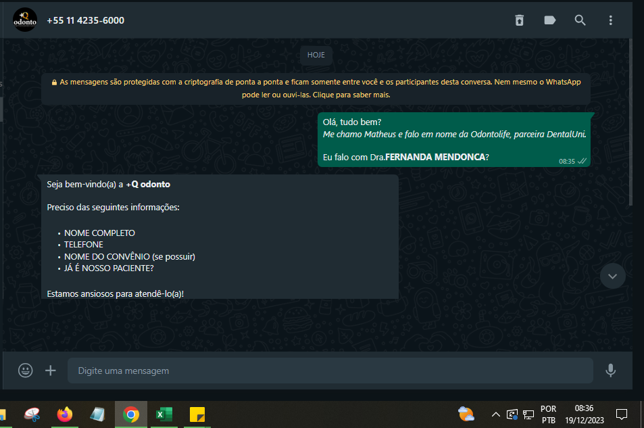Jump to latest message with down arrow

[612, 277]
